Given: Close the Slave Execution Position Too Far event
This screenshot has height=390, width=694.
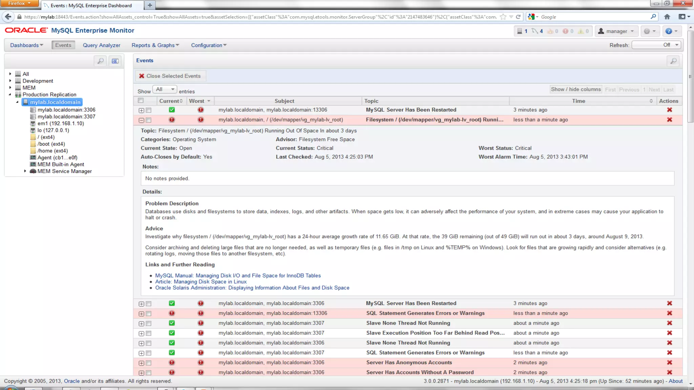Looking at the screenshot, I should pyautogui.click(x=669, y=333).
